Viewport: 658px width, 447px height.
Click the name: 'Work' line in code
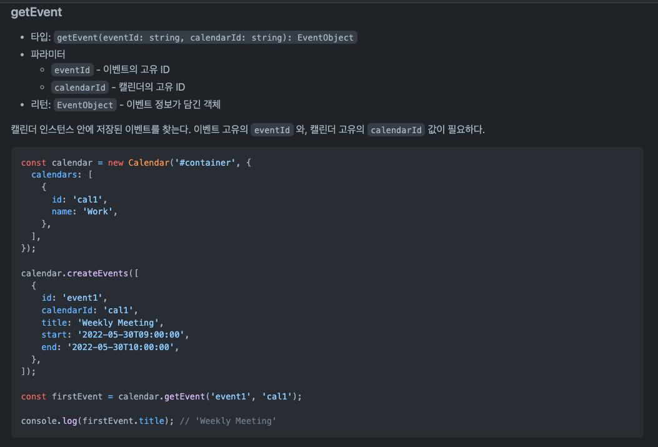click(x=84, y=211)
